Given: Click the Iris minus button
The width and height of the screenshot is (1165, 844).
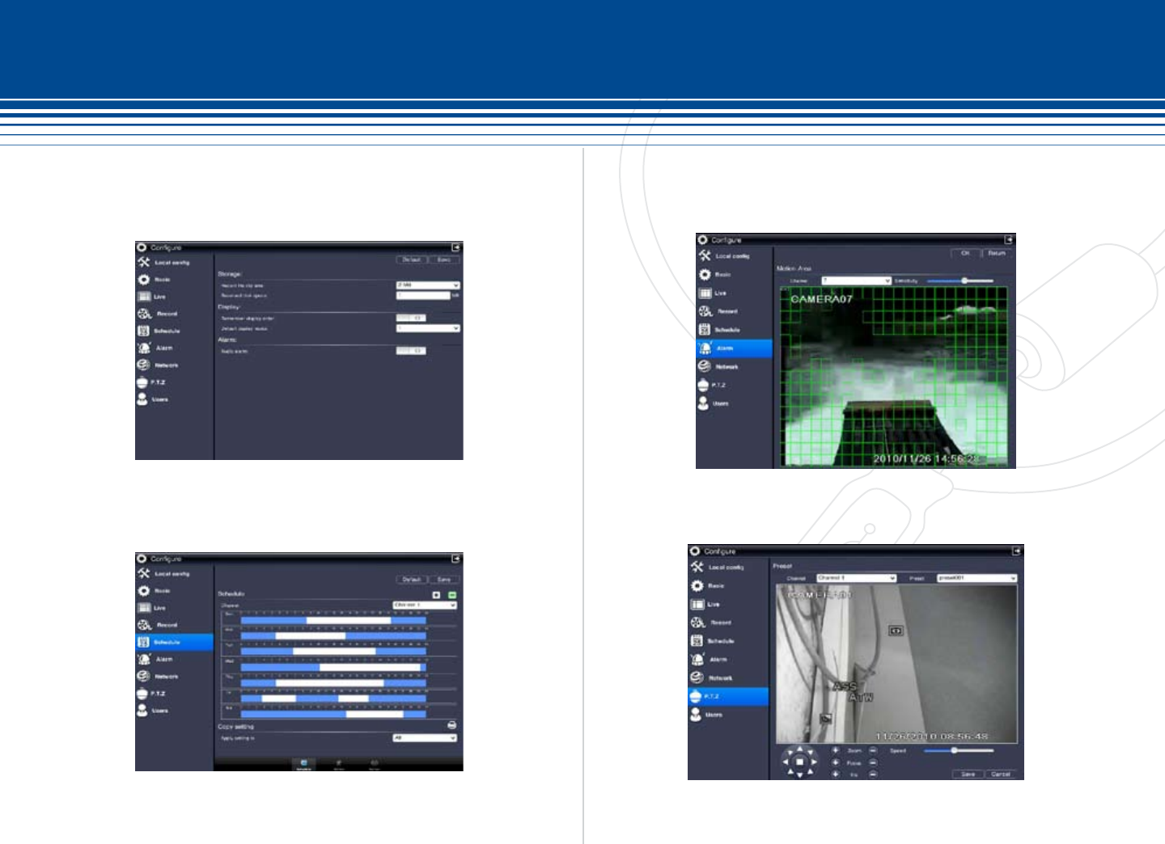Looking at the screenshot, I should pyautogui.click(x=873, y=774).
